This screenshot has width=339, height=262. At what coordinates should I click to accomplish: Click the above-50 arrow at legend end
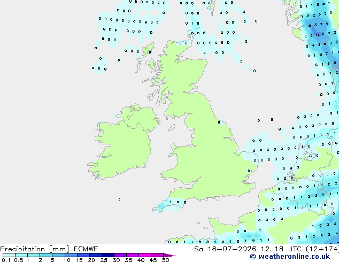click(169, 255)
